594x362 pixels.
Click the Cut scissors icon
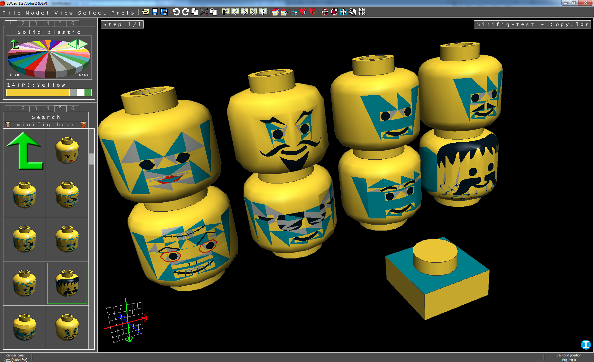(204, 12)
